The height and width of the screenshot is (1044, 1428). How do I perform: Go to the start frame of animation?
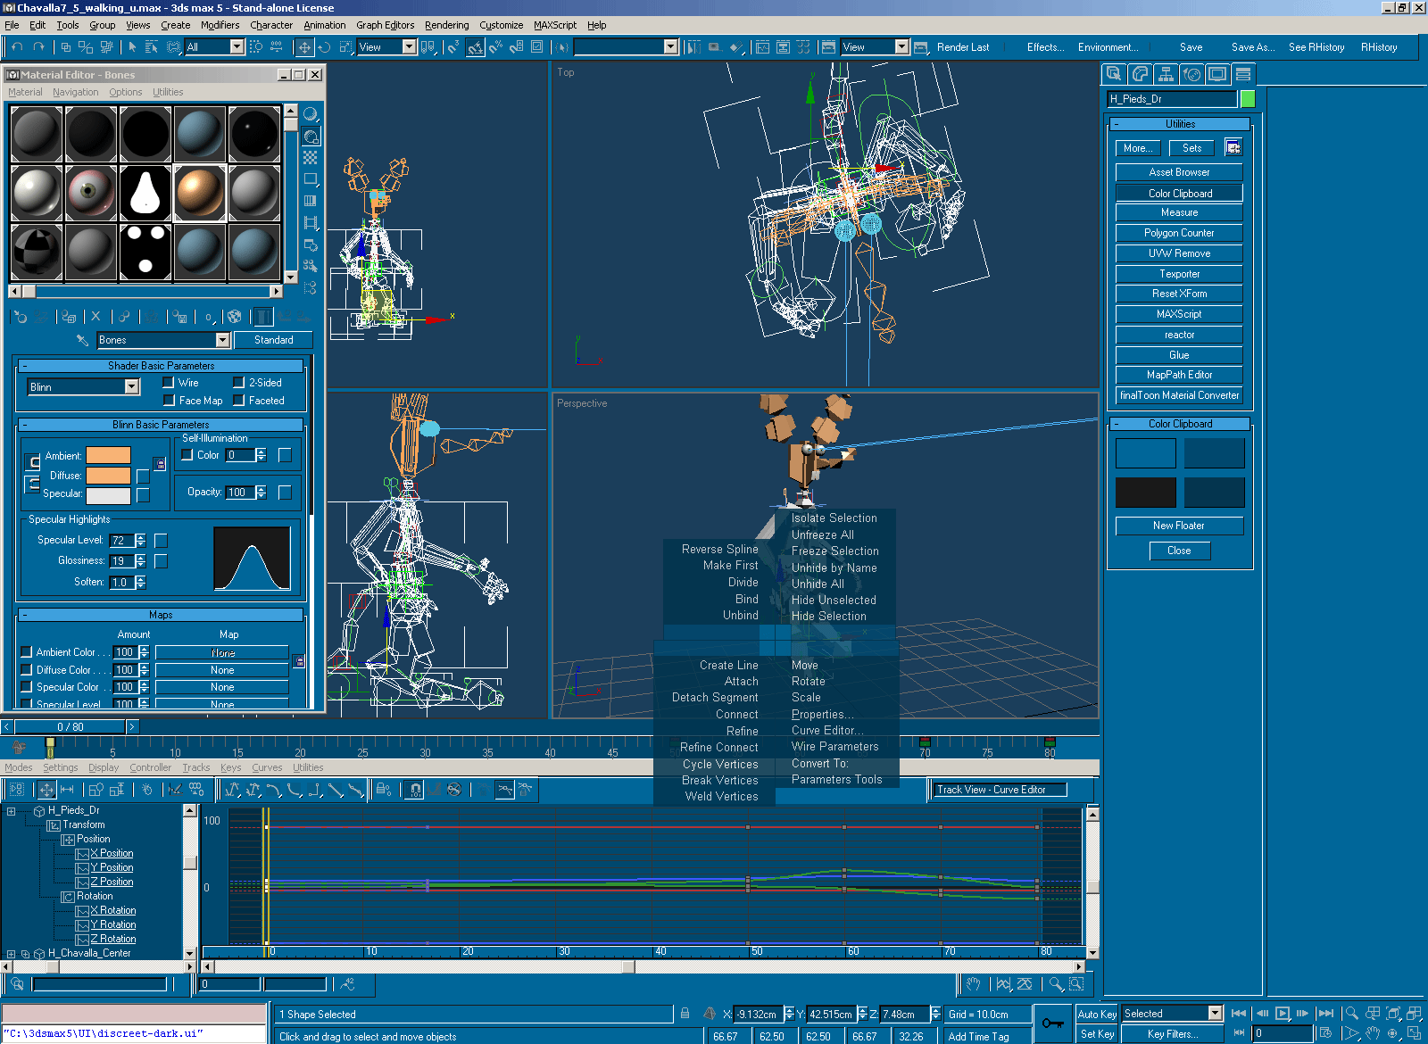pos(1239,1013)
